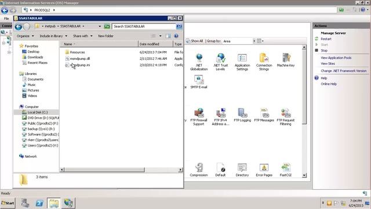Click IIS features pane scroll down arrow
The image size is (371, 209).
click(304, 175)
